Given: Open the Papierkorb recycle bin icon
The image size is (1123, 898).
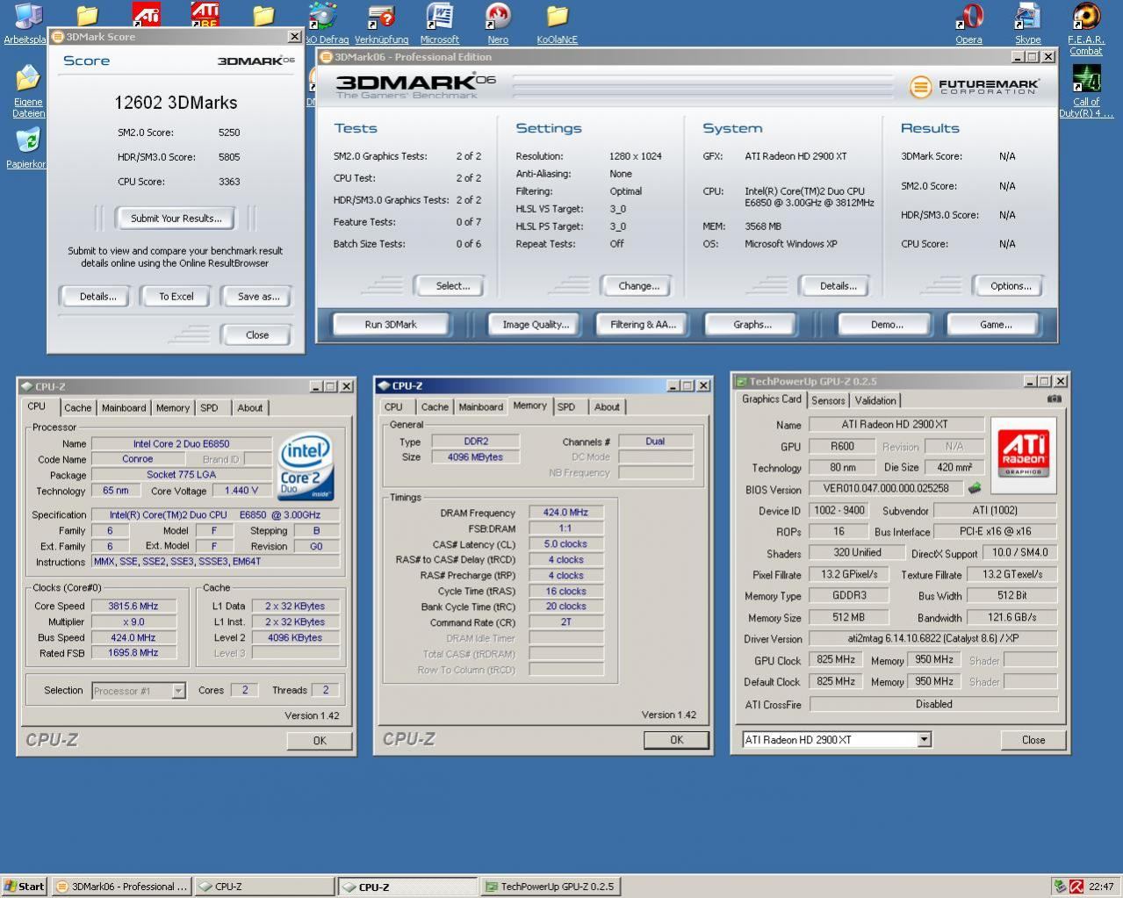Looking at the screenshot, I should 27,140.
